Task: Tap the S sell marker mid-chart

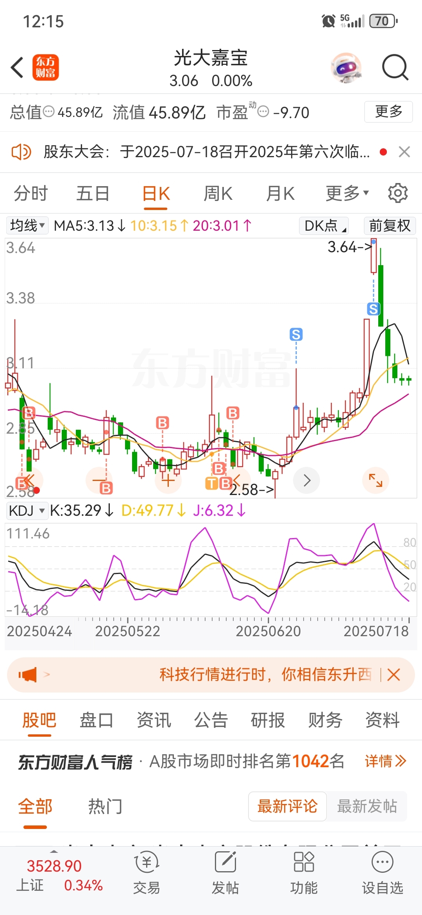Action: point(296,334)
